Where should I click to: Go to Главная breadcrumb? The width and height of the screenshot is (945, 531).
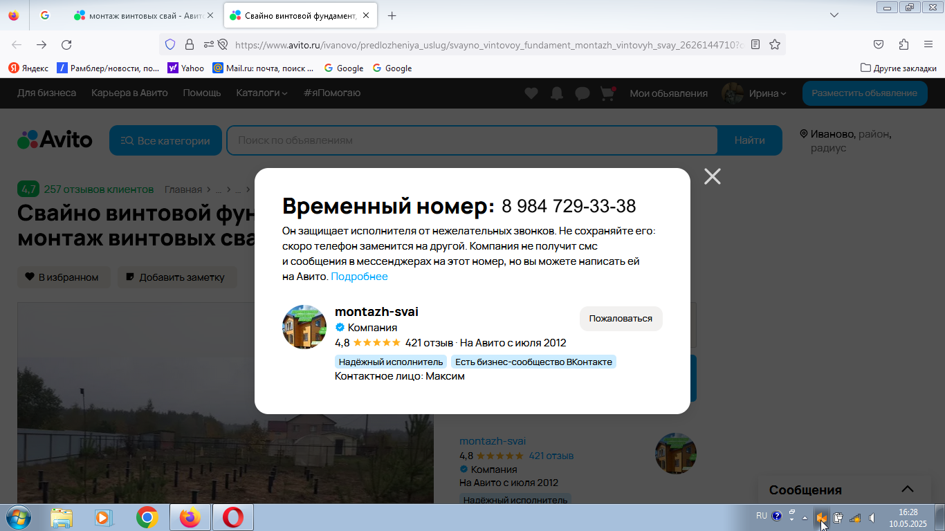coord(183,189)
